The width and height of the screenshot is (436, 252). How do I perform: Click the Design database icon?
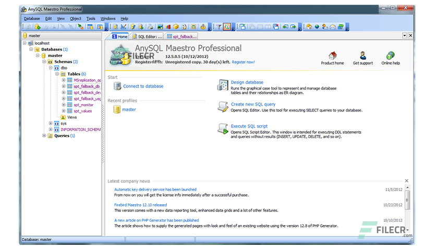pyautogui.click(x=223, y=85)
